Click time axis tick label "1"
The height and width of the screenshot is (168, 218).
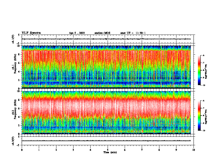[39, 150]
